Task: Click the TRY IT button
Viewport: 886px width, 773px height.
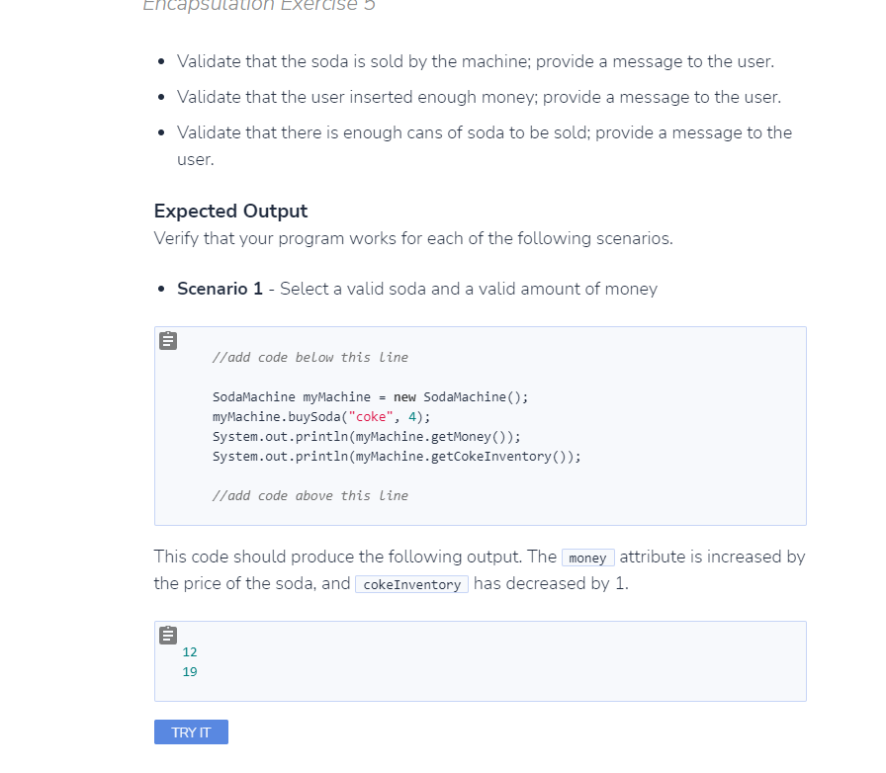Action: [x=190, y=731]
